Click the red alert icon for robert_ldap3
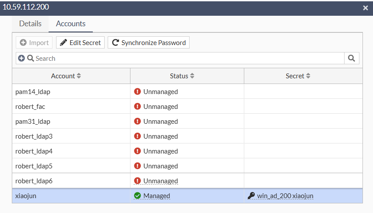The image size is (373, 213). tap(137, 136)
